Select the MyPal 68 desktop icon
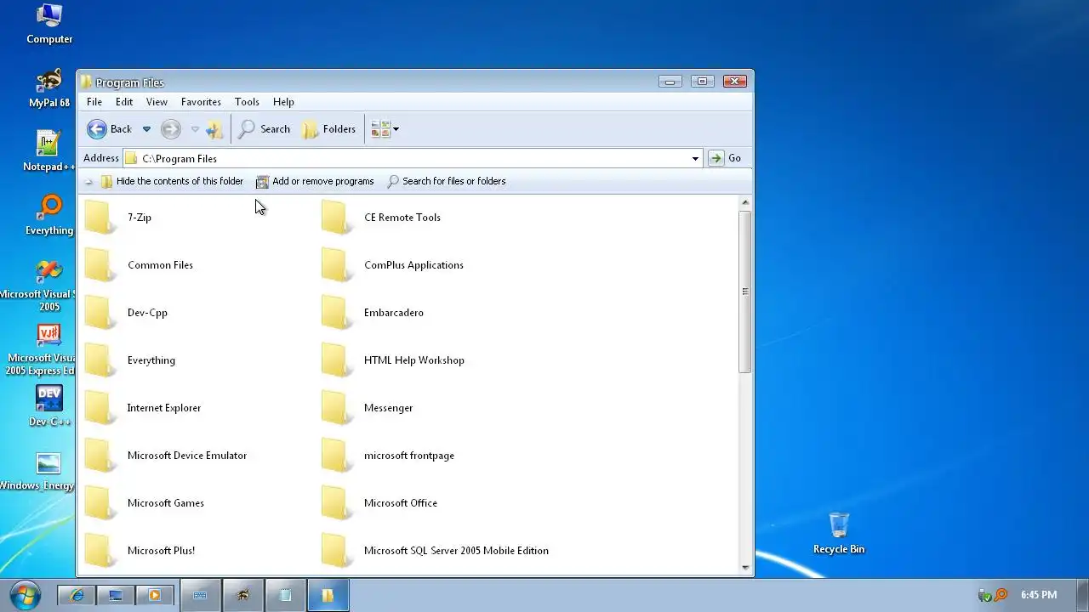 tap(49, 88)
